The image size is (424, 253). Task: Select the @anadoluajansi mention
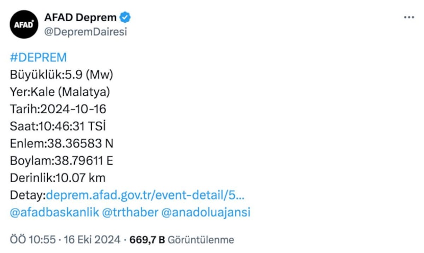[204, 212]
